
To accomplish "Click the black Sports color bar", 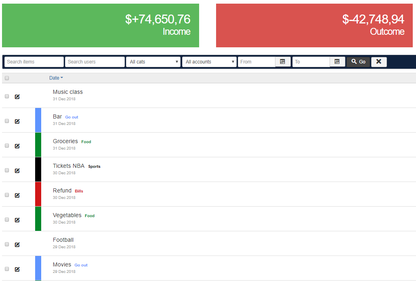I will [x=38, y=169].
